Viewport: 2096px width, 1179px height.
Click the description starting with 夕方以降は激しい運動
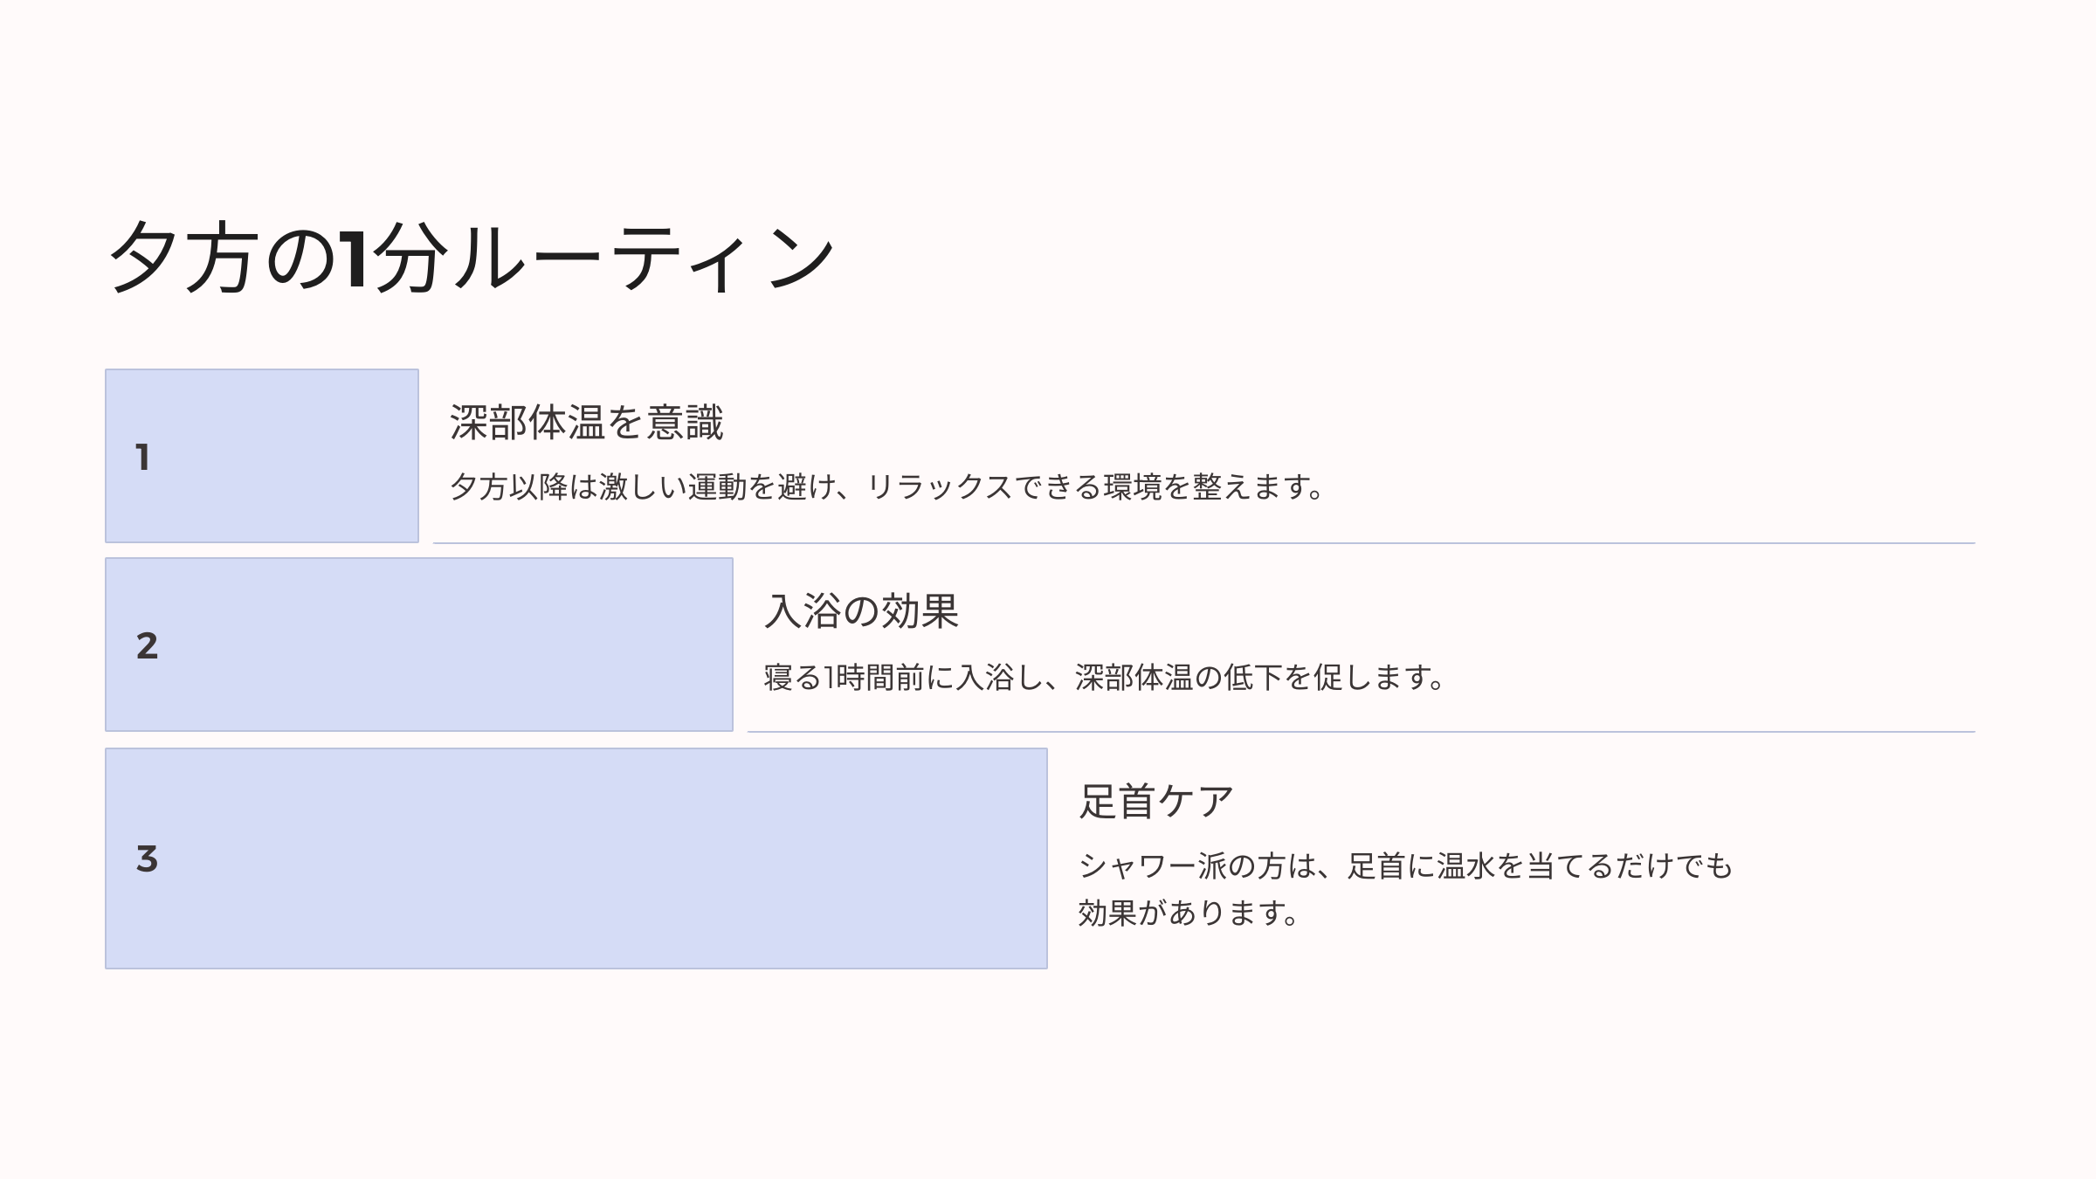[887, 487]
